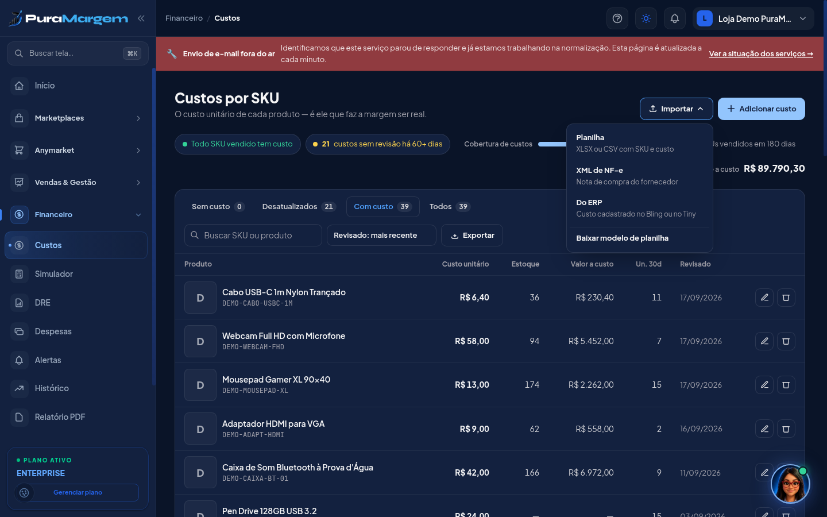The image size is (827, 517).
Task: Expand the Marketplaces menu
Action: [x=76, y=118]
